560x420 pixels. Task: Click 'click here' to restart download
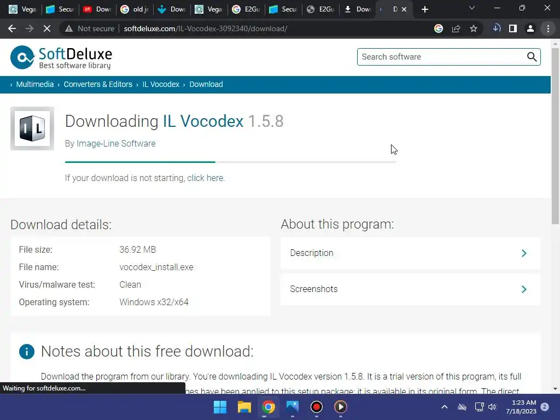point(206,178)
